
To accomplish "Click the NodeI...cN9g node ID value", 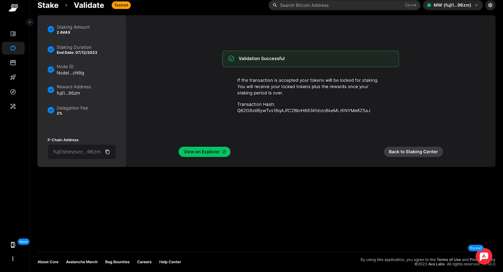I will click(x=70, y=73).
